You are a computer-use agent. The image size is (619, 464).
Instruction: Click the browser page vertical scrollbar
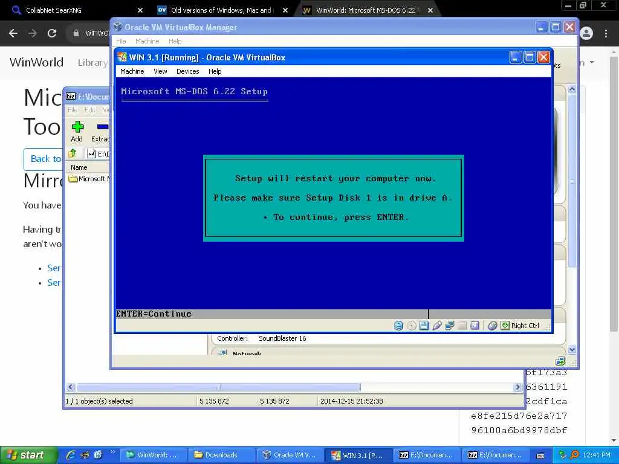(x=614, y=193)
